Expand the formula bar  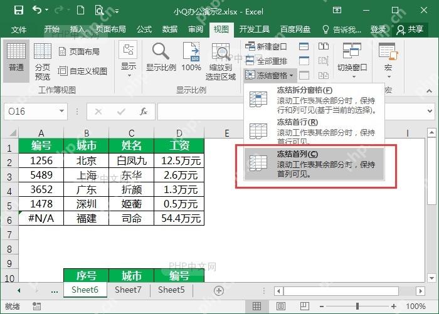430,111
